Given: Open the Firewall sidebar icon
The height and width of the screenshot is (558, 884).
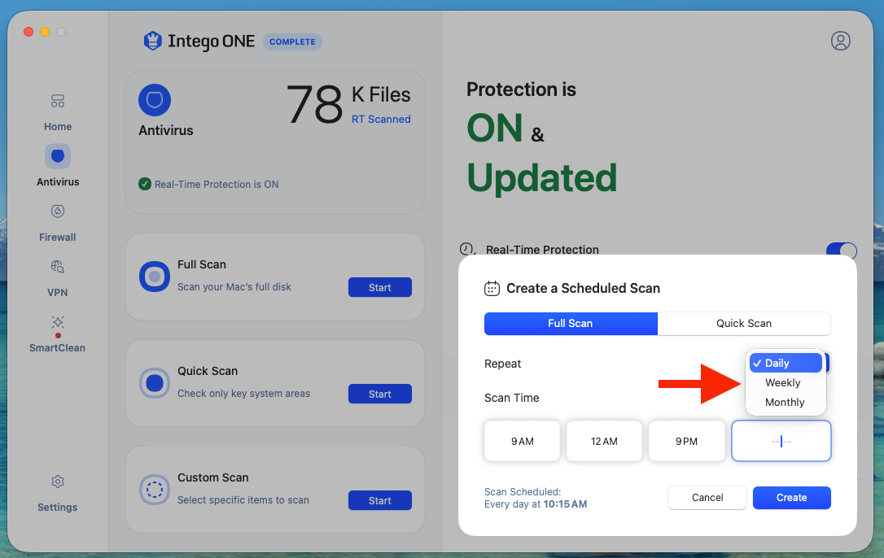Looking at the screenshot, I should click(x=58, y=211).
